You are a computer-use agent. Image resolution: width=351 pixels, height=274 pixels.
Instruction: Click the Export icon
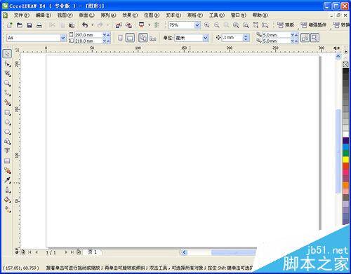(x=128, y=25)
